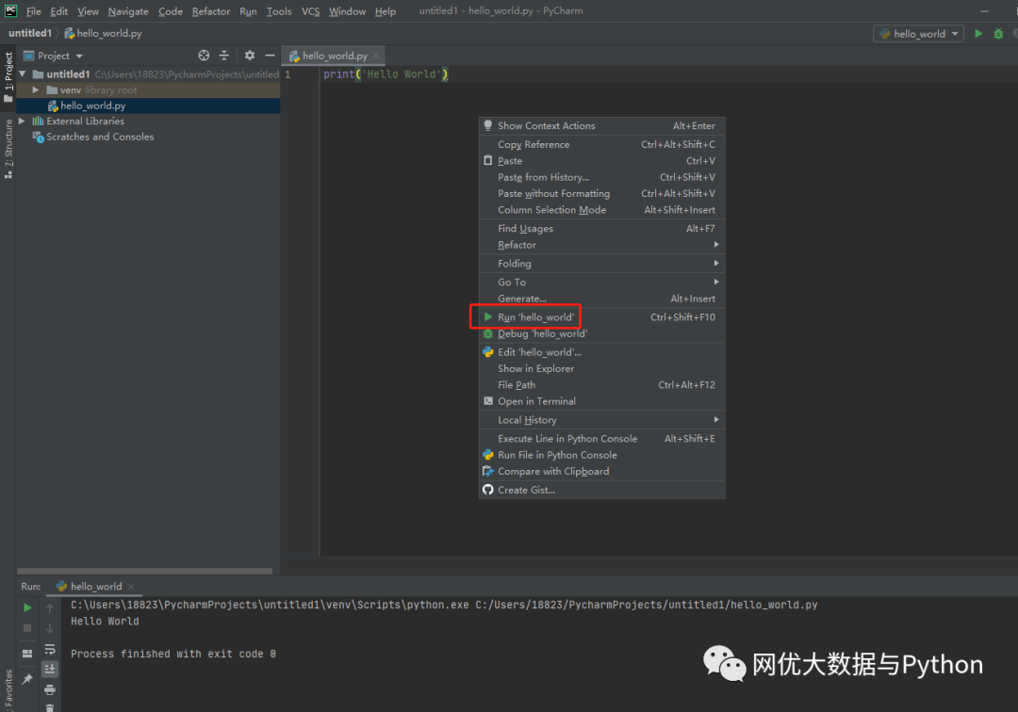The image size is (1018, 712).
Task: Click Run 'hello_world' in context menu
Action: (601, 317)
